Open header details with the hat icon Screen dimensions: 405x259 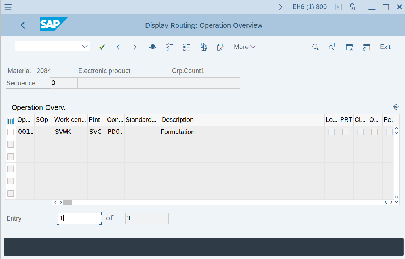tap(152, 47)
